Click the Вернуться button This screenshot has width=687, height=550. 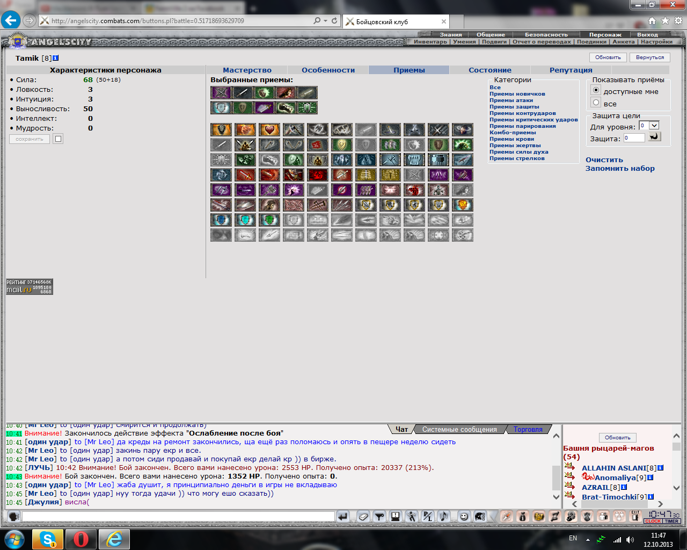click(x=649, y=57)
